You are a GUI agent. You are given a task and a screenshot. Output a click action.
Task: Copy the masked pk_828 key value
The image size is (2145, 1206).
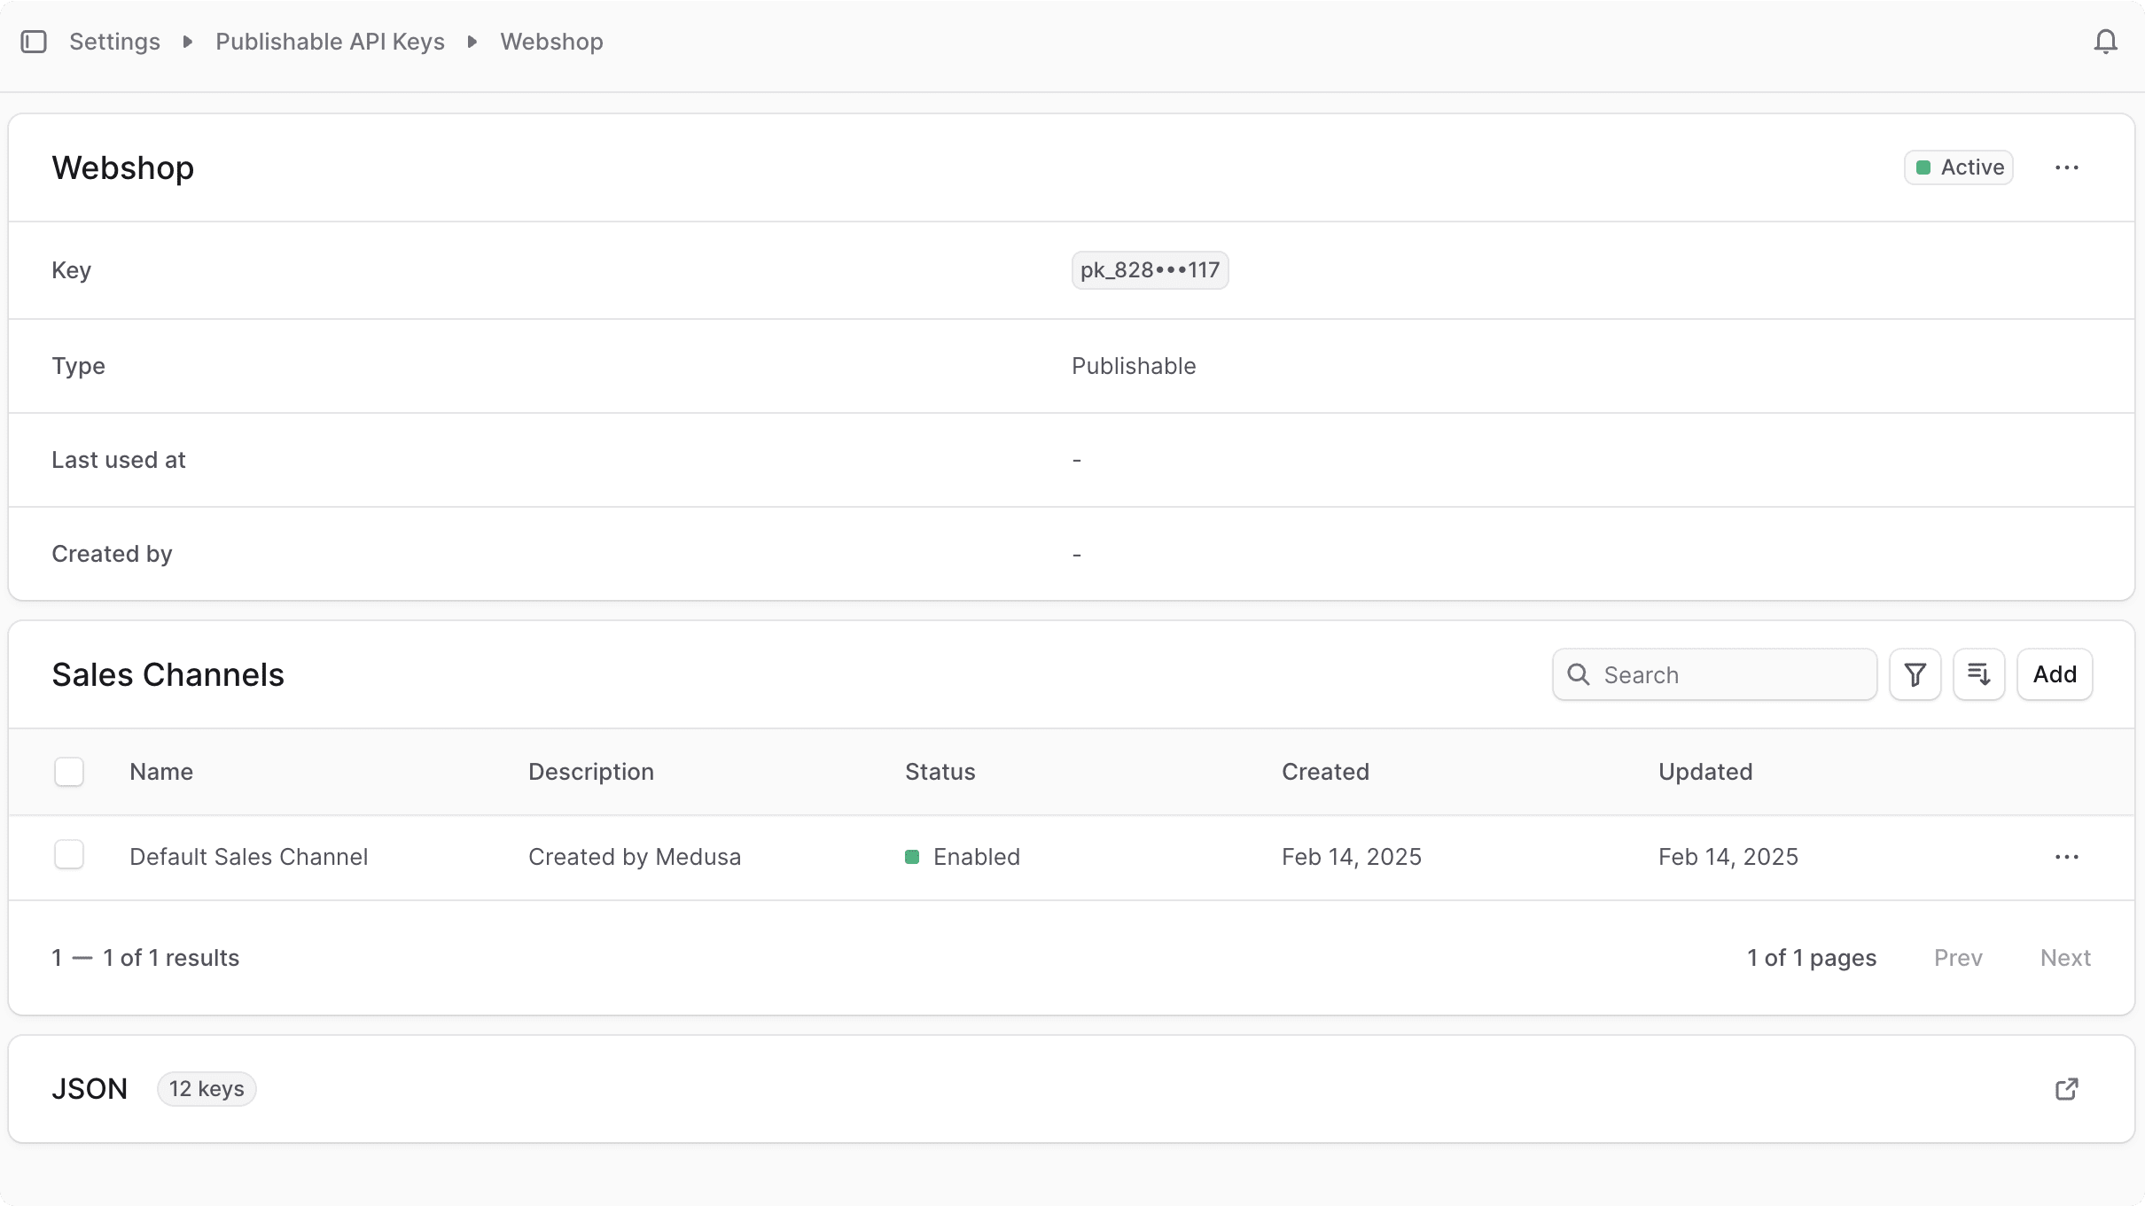click(1150, 269)
